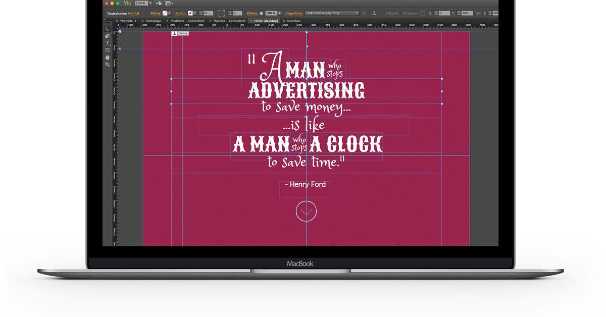Image resolution: width=606 pixels, height=317 pixels.
Task: Select the Hand tool
Action: click(107, 58)
